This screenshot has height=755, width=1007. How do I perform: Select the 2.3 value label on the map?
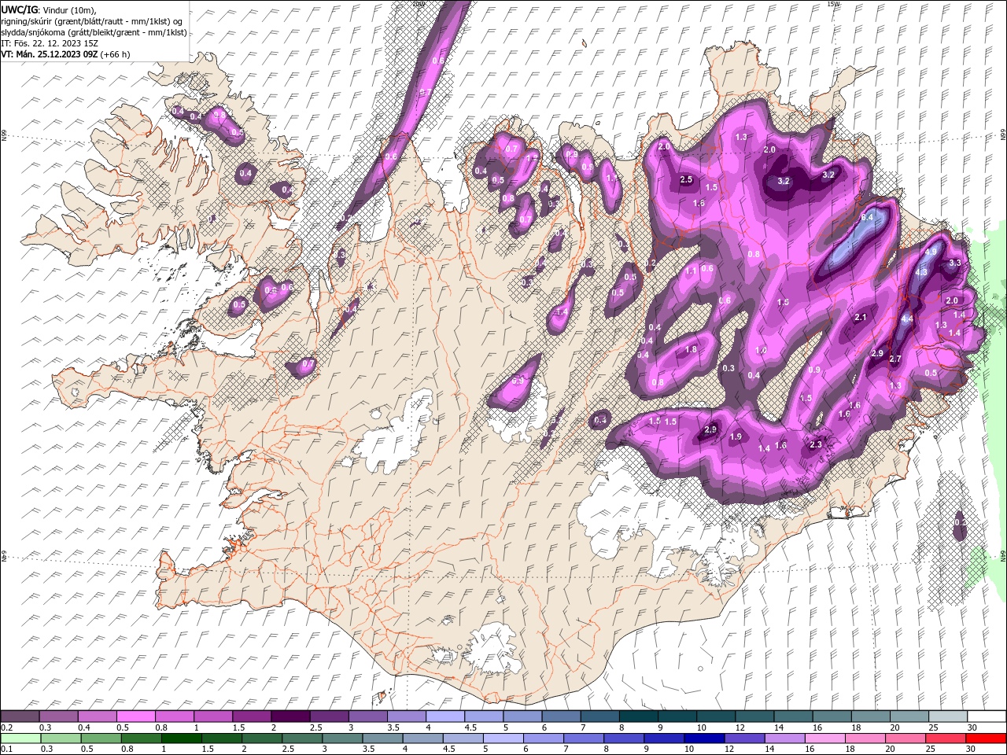pos(815,445)
